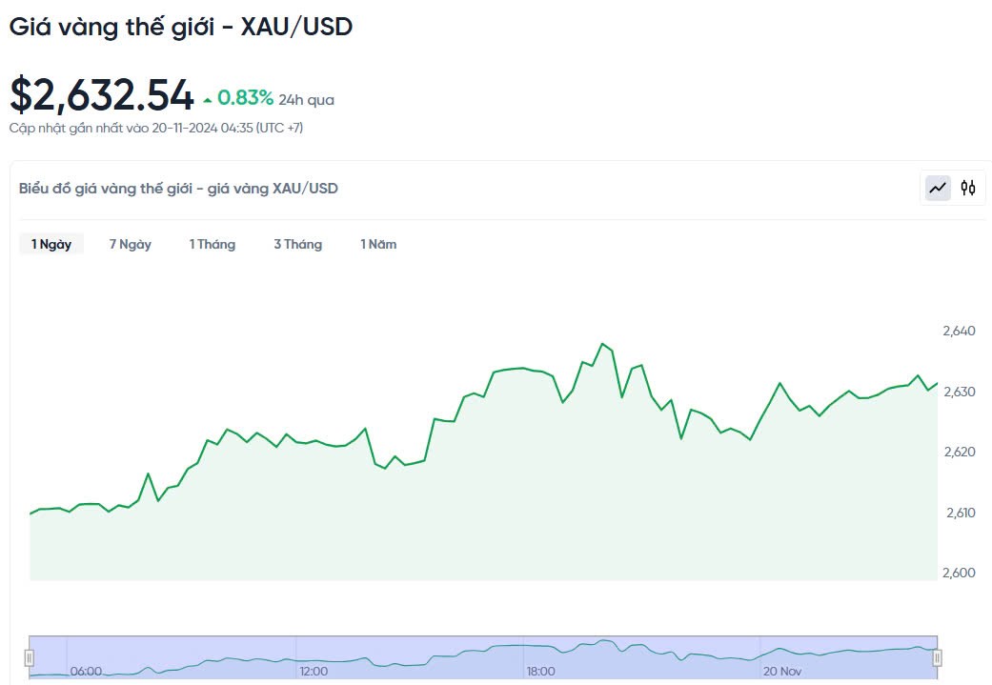Viewport: 992px width, 685px height.
Task: Switch chart to 1 Năm range
Action: [378, 244]
